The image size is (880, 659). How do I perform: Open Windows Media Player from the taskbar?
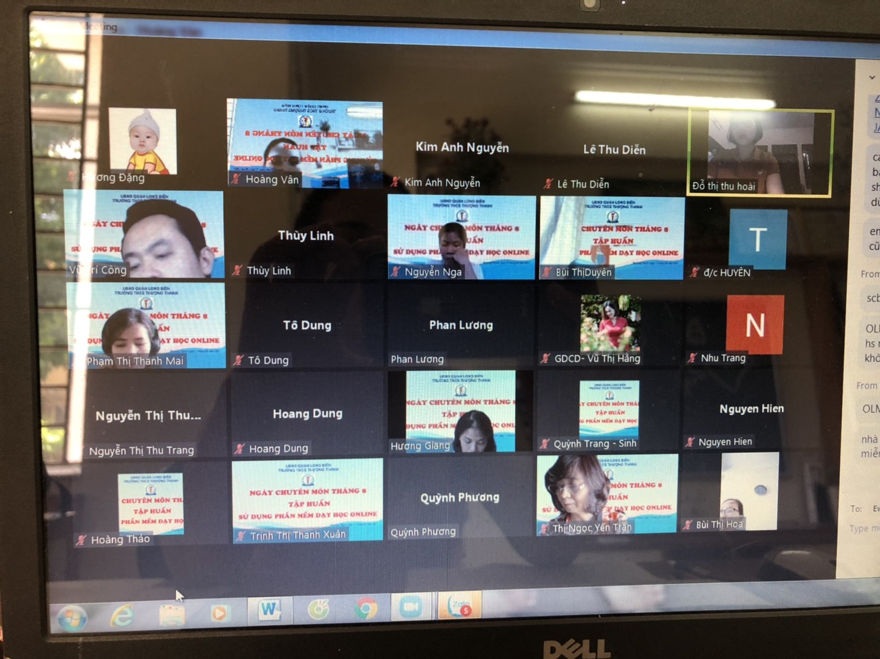coord(219,612)
